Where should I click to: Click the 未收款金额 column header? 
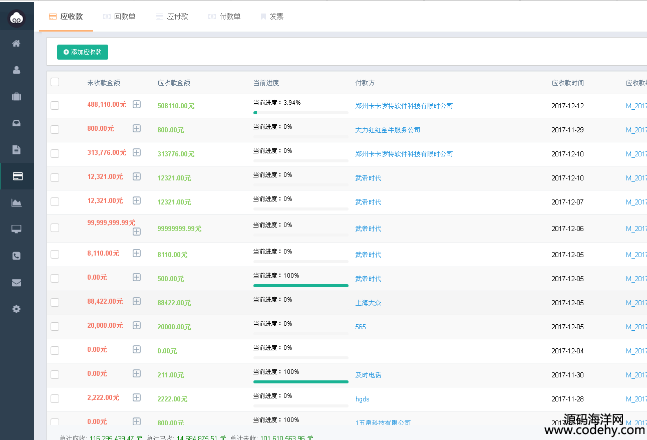pyautogui.click(x=104, y=83)
